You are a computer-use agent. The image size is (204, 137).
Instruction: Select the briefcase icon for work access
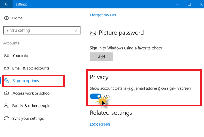[x=6, y=93]
